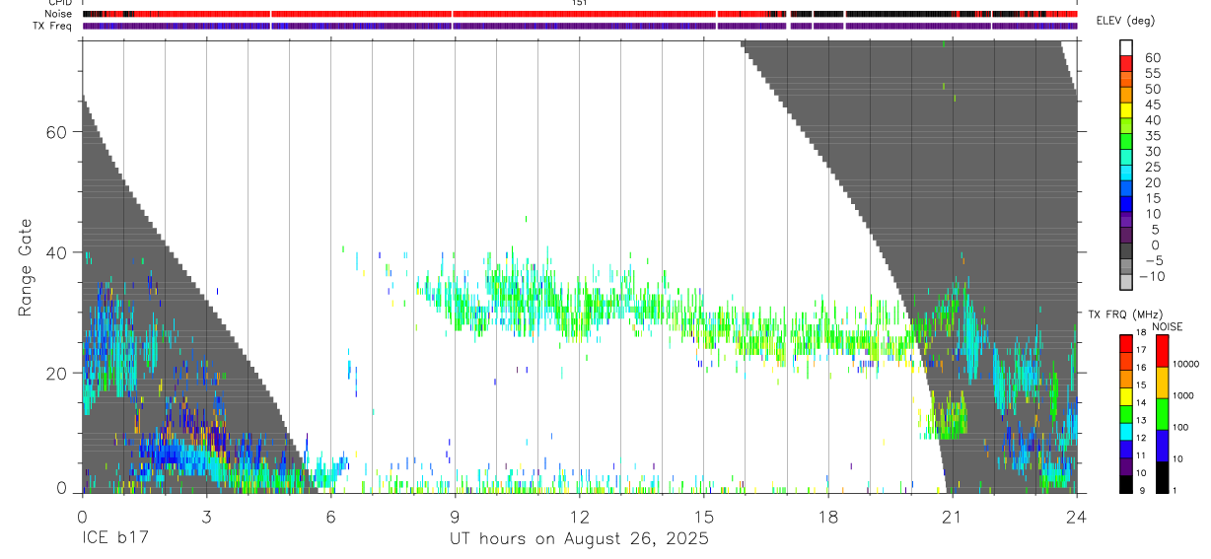The height and width of the screenshot is (559, 1211).
Task: Select the yellow swatch in ELEV colorbar
Action: pos(1126,108)
